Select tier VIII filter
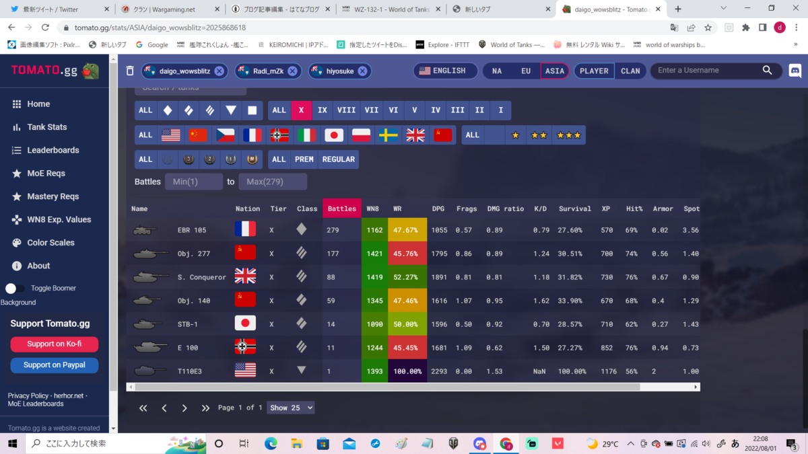 [347, 110]
